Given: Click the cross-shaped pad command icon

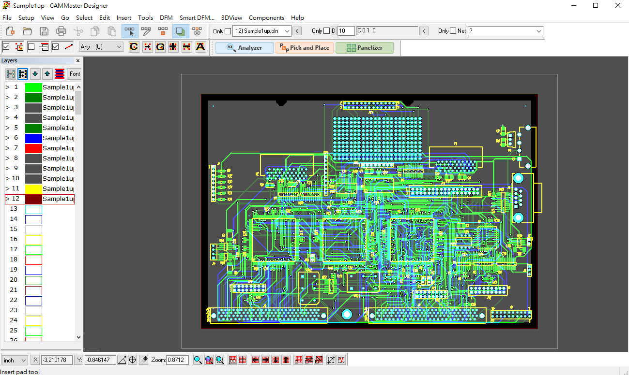Looking at the screenshot, I should 173,47.
